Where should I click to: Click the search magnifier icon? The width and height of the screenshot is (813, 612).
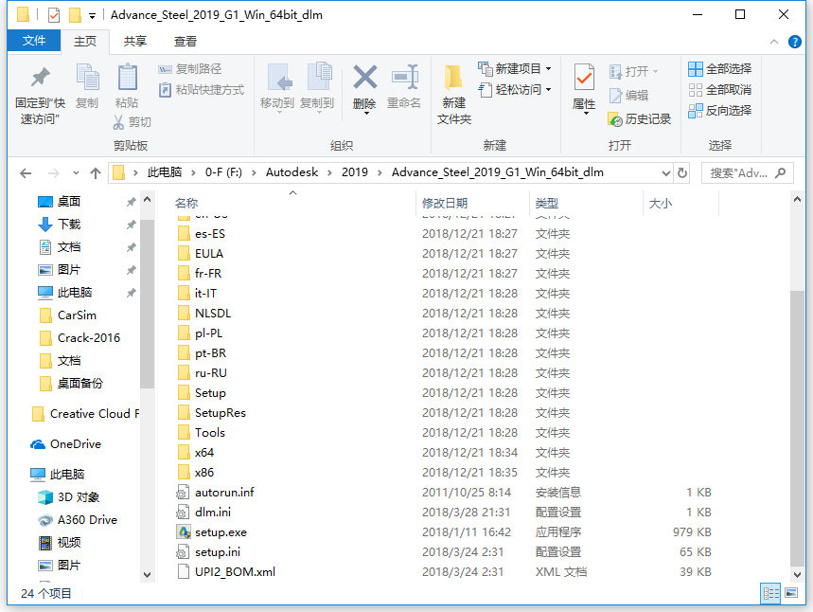(780, 172)
